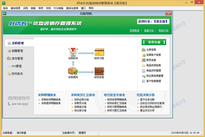Image resolution: width=205 pixels, height=137 pixels.
Task: Open the 销售 menu
Action: click(x=33, y=8)
